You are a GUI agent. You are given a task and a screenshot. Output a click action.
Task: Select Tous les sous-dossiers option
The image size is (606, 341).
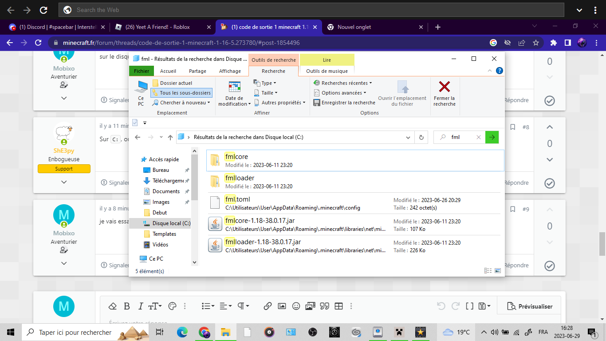point(181,93)
